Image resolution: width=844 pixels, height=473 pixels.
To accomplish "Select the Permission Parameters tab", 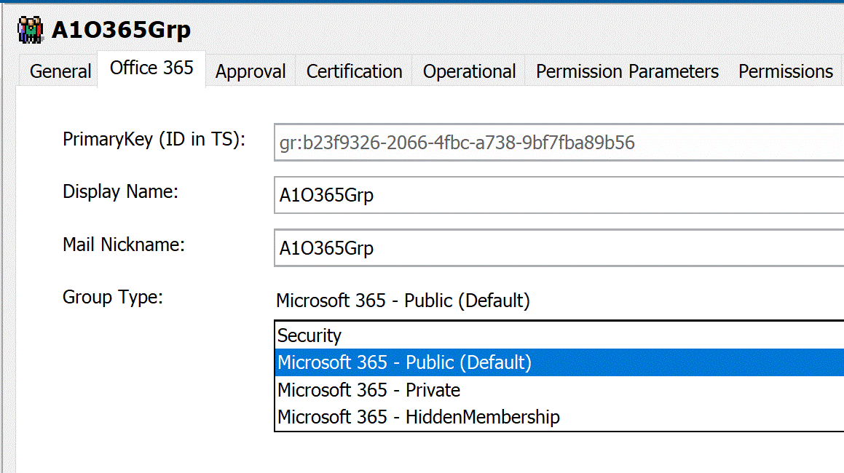I will [x=626, y=71].
